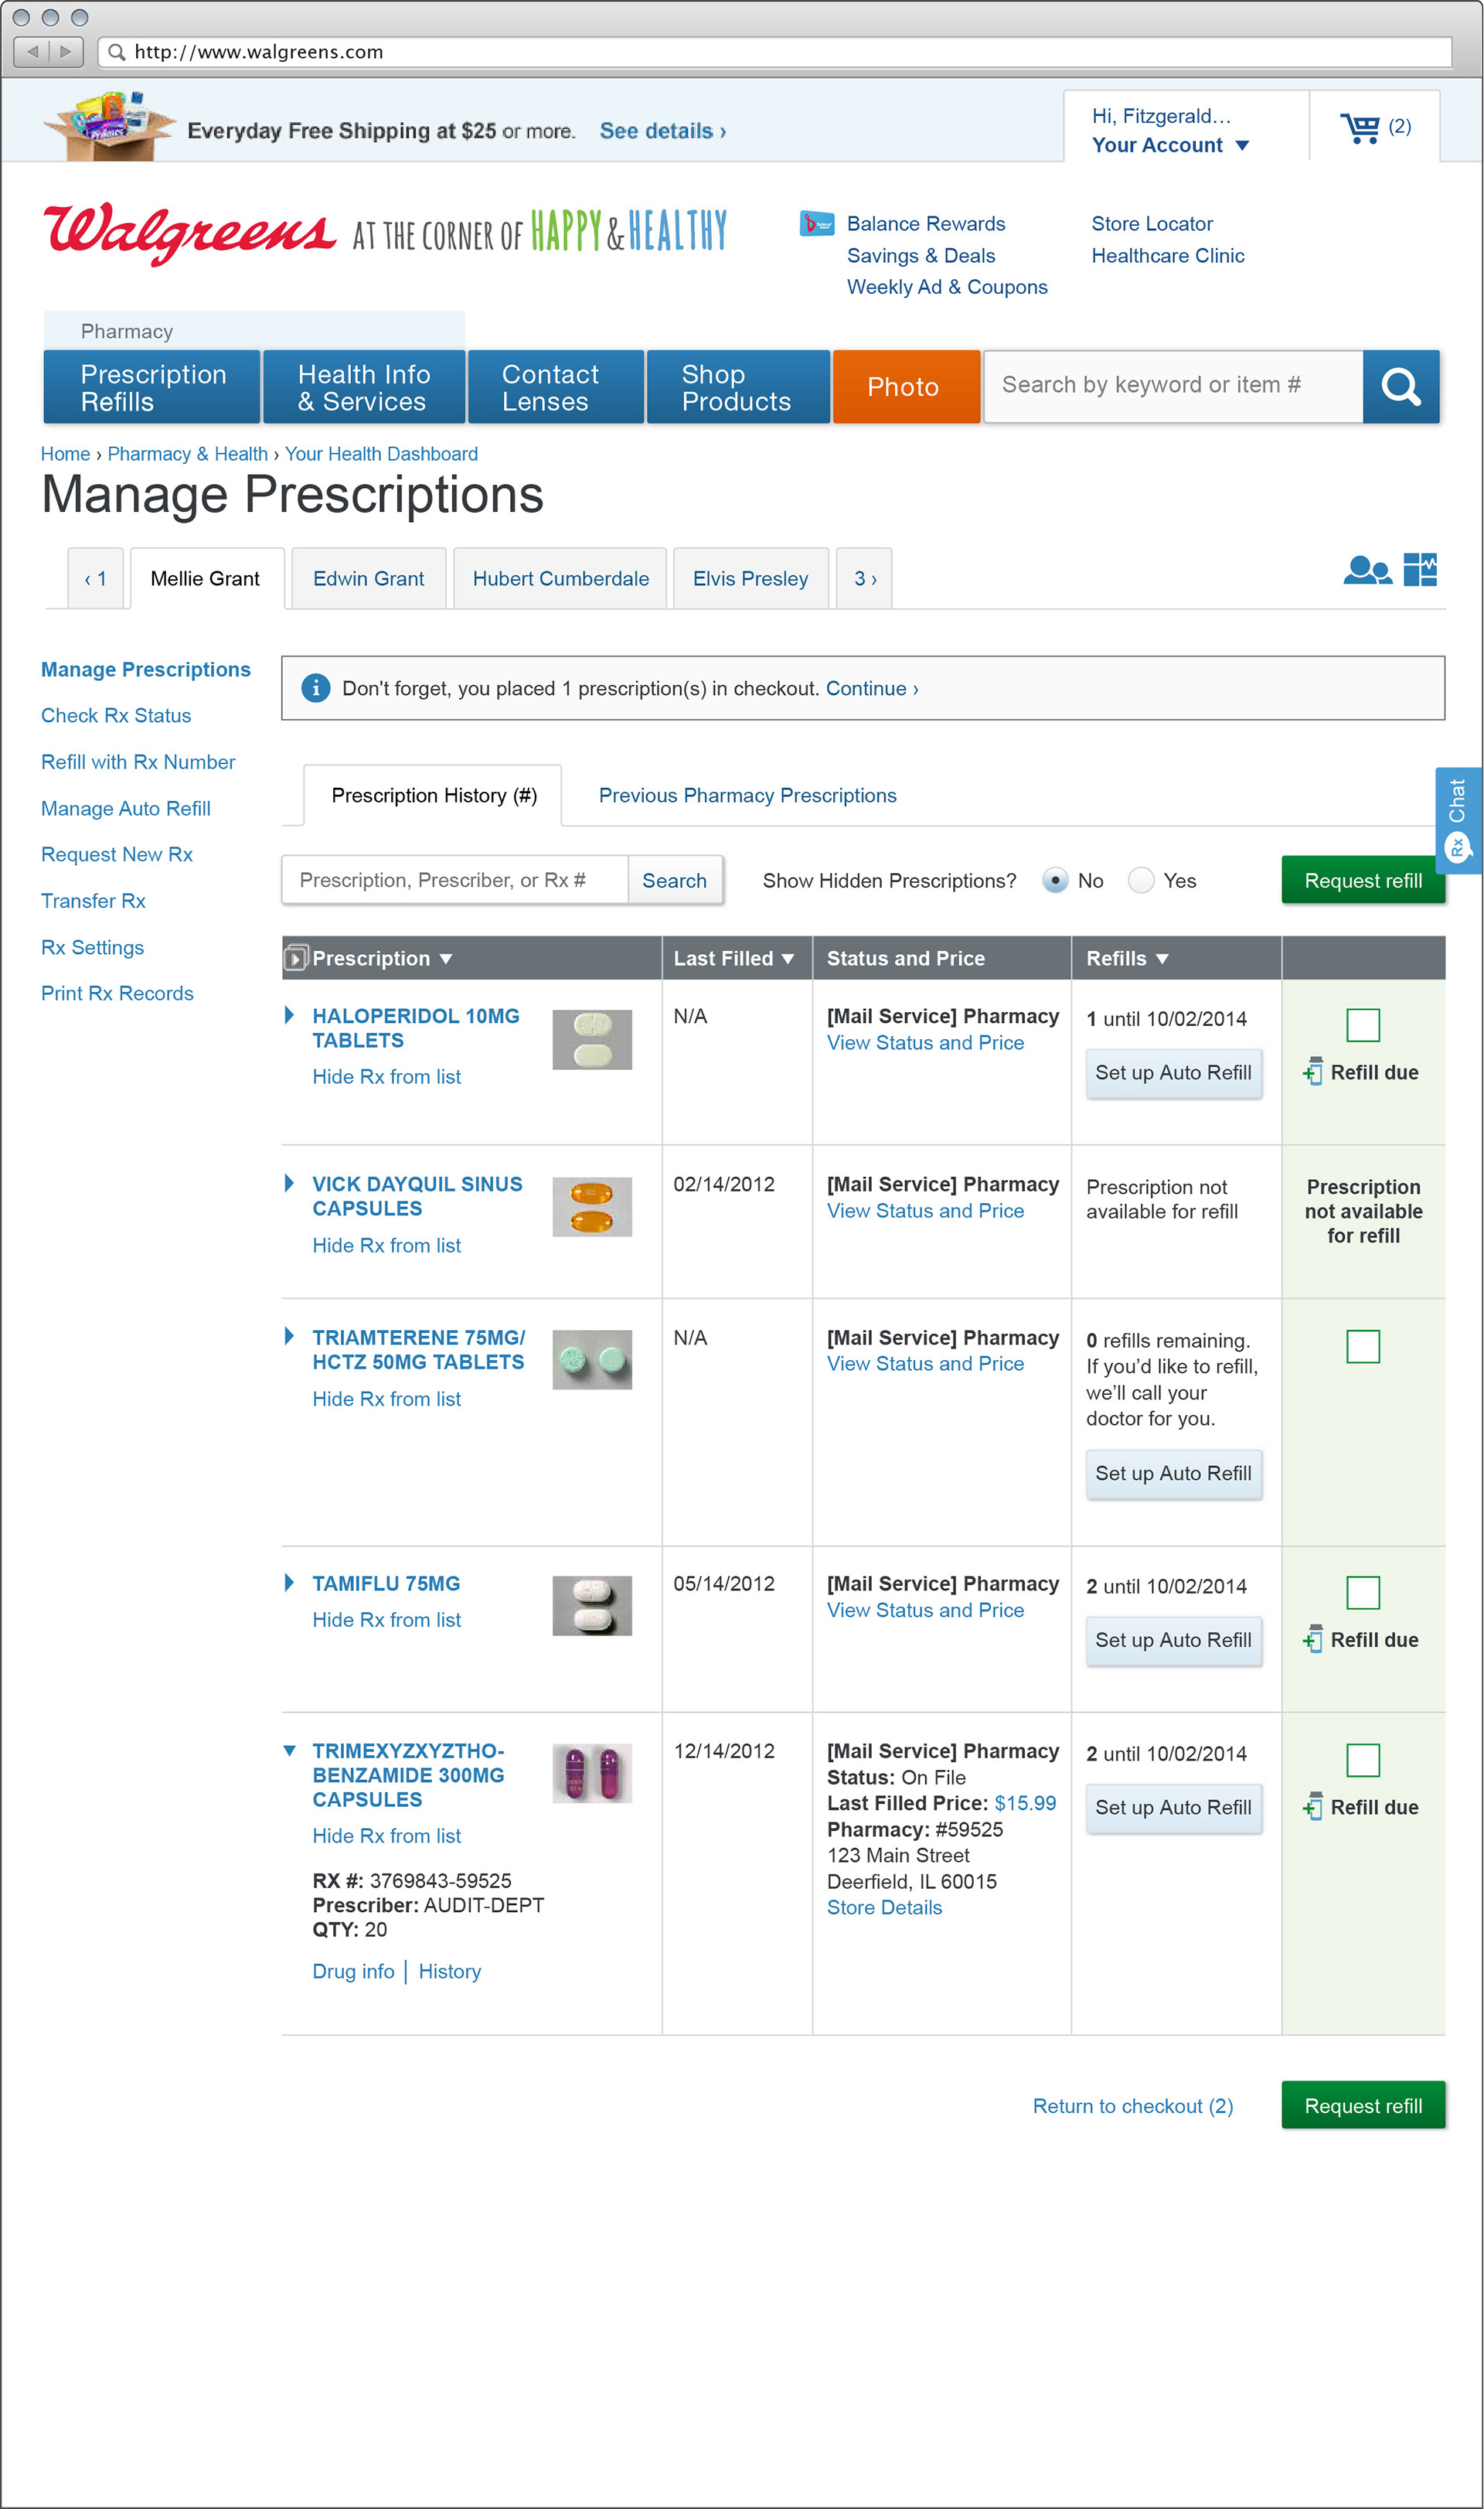This screenshot has width=1484, height=2509.
Task: Hide Vick Dayquil Rx from list
Action: coord(386,1246)
